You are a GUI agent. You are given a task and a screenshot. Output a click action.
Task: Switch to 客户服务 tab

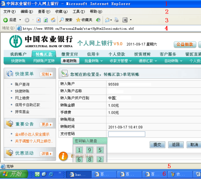(168, 54)
